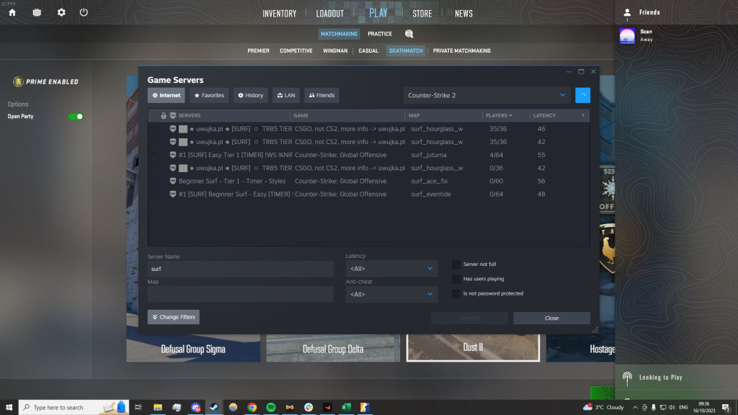738x415 pixels.
Task: Click the Close button in Game Servers
Action: tap(551, 318)
